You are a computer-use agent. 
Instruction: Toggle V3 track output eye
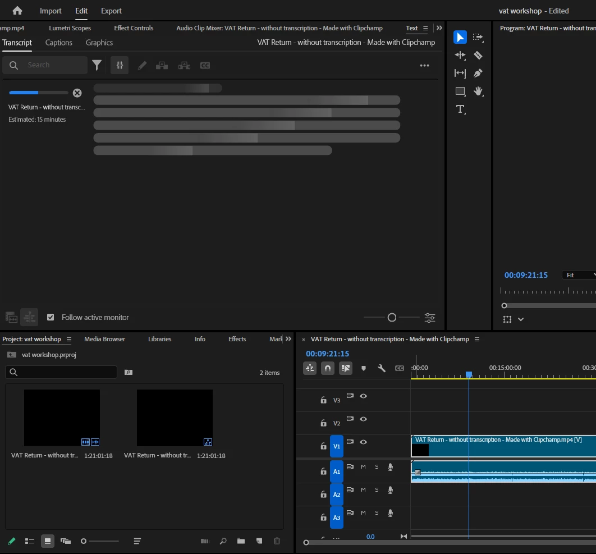point(363,396)
